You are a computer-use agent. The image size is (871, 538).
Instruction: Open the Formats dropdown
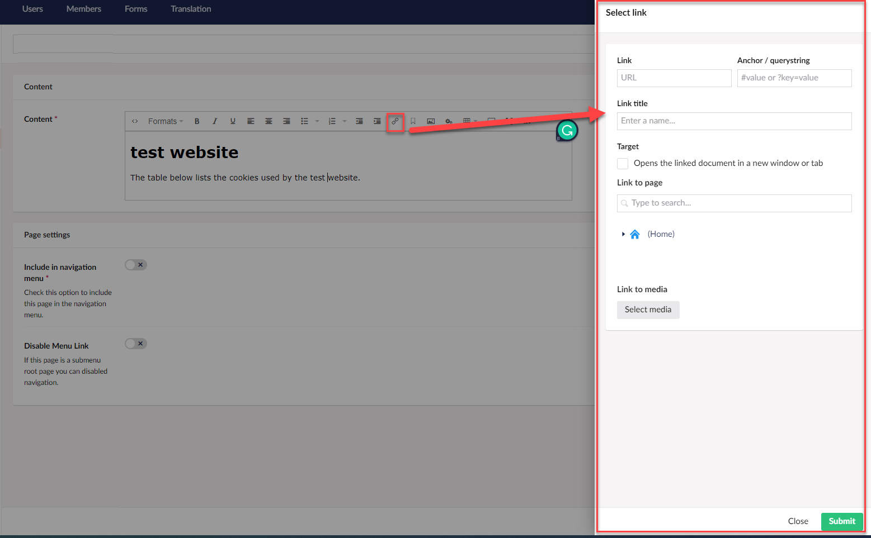(165, 121)
